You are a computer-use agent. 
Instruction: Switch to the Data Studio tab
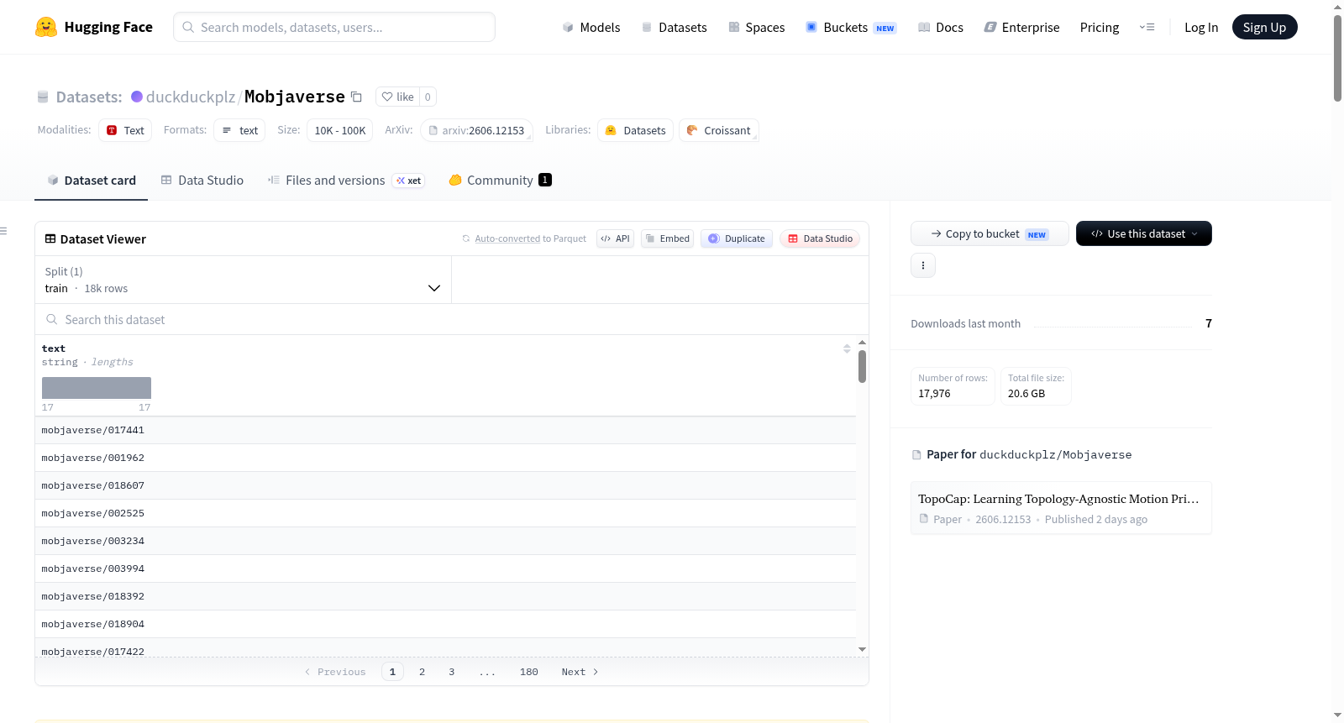[x=202, y=181]
